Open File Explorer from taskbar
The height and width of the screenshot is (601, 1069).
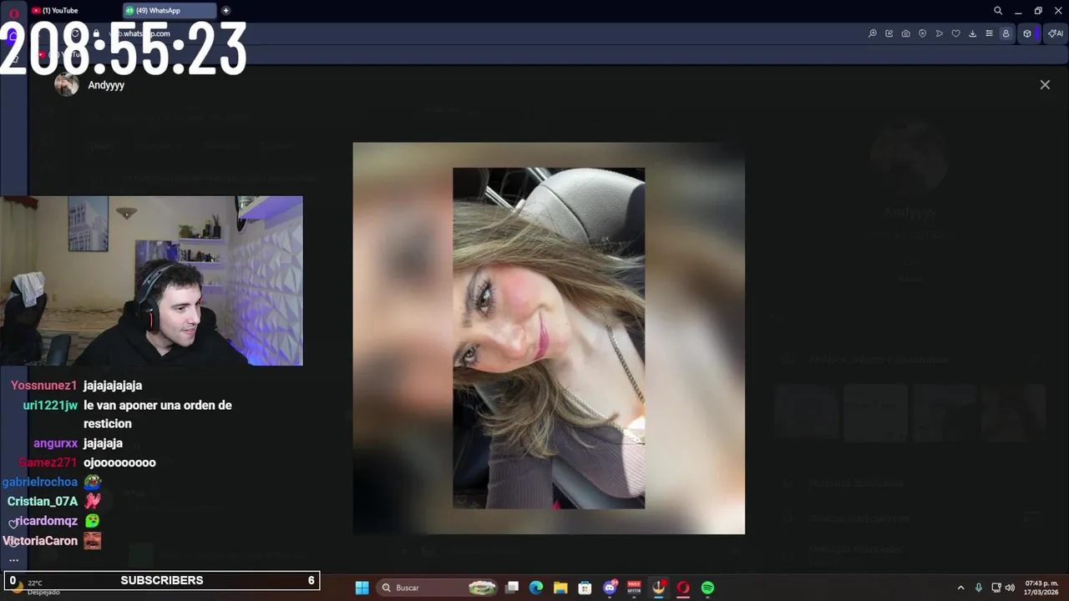pos(560,588)
